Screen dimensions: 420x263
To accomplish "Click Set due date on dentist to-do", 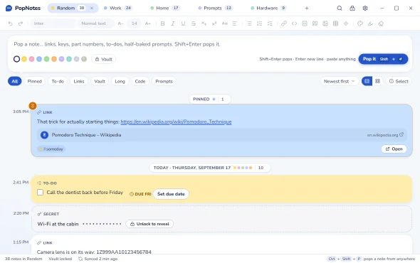I will pos(171,194).
